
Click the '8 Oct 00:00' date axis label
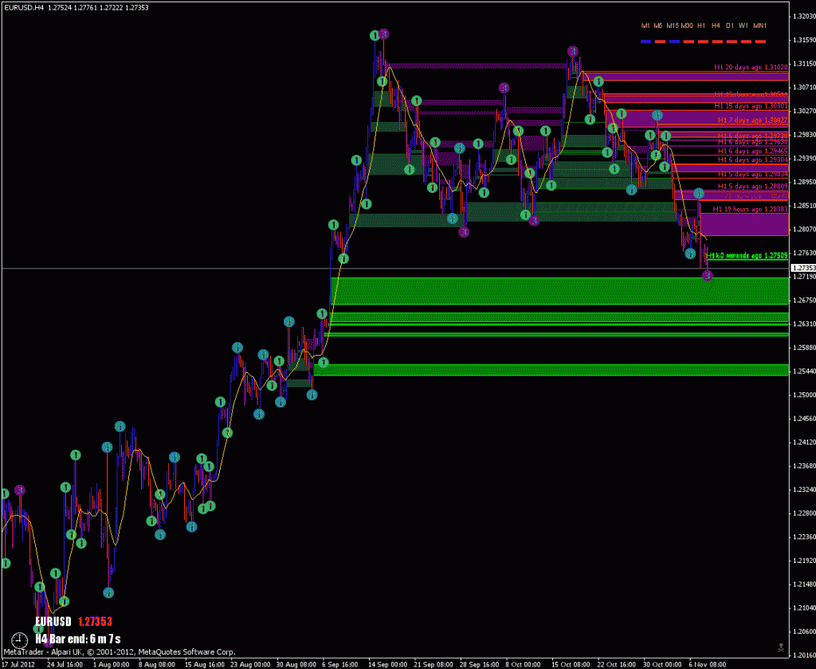[x=524, y=665]
